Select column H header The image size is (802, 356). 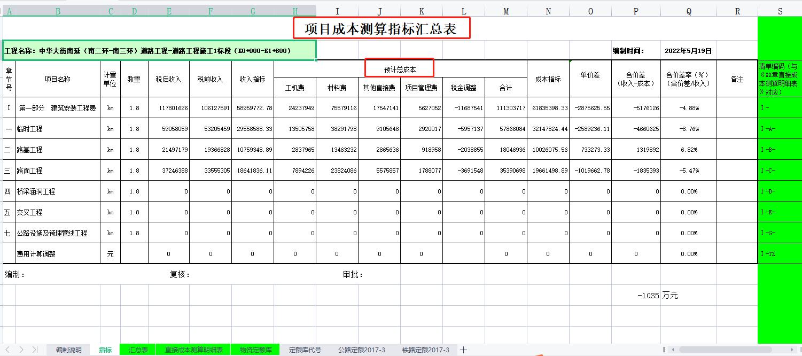coord(294,10)
